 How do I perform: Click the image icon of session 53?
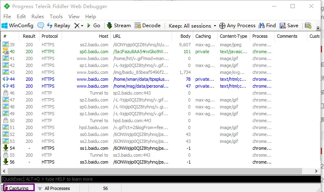tap(6, 141)
